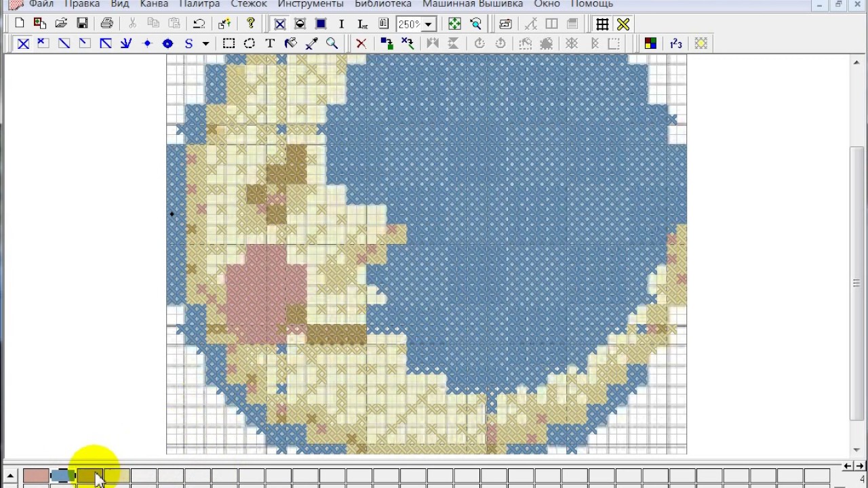The image size is (868, 488).
Task: Select the backstitch tool
Action: [x=106, y=43]
